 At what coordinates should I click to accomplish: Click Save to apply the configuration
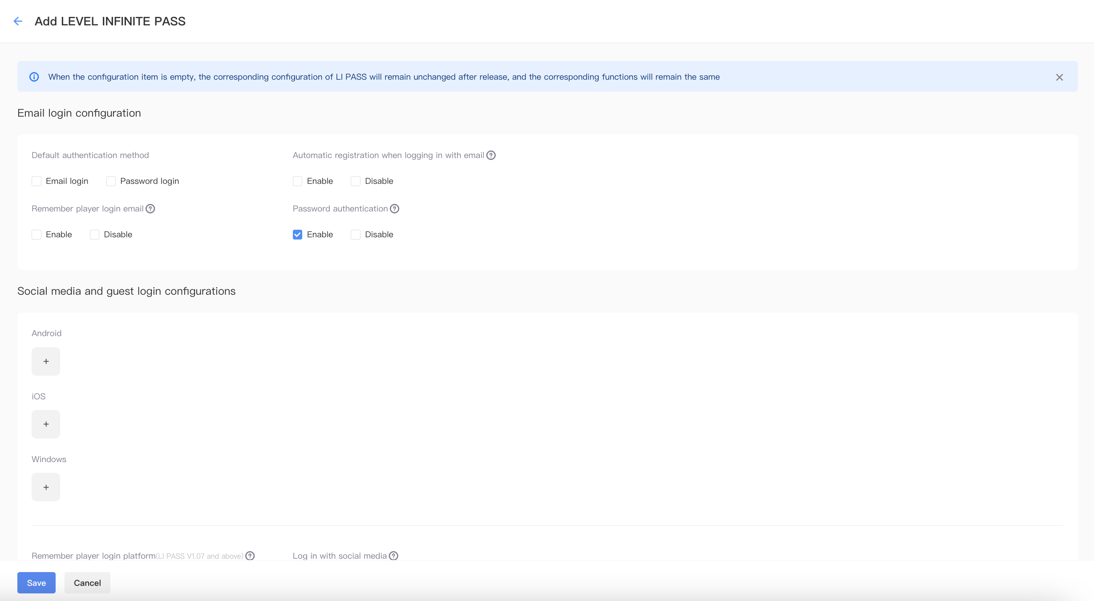(x=36, y=582)
